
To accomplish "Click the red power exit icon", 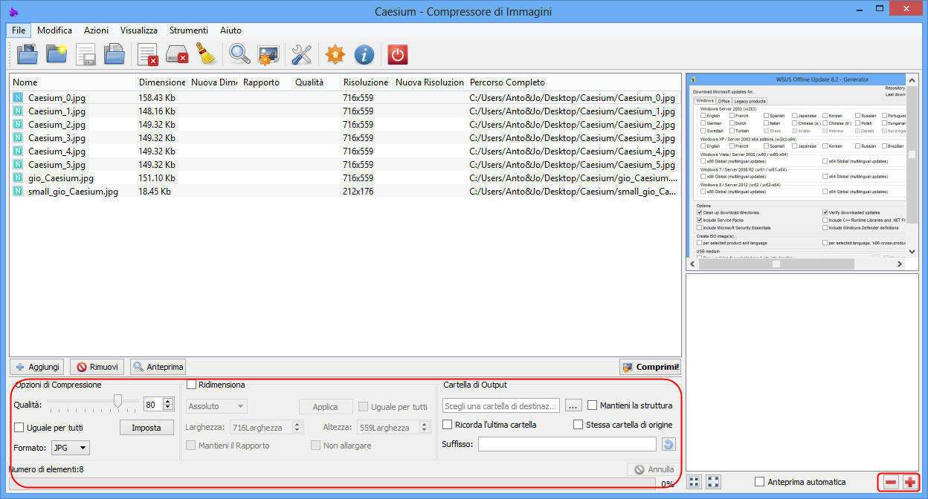I will (398, 54).
